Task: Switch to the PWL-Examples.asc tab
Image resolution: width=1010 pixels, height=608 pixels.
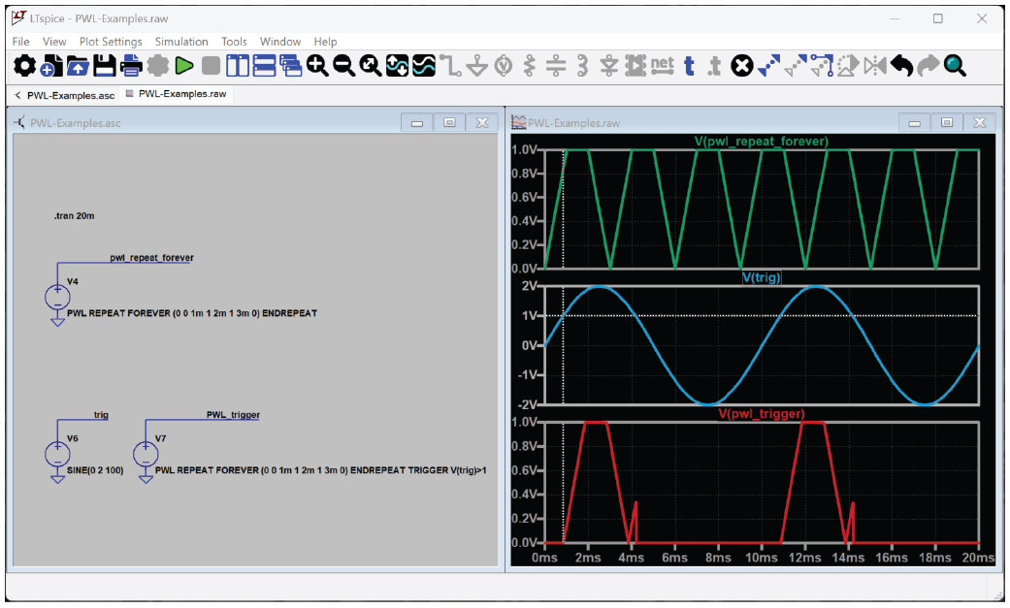Action: tap(64, 95)
